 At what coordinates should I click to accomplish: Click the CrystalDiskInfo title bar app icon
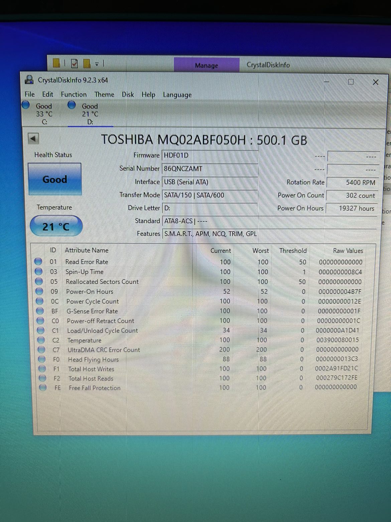[x=29, y=80]
